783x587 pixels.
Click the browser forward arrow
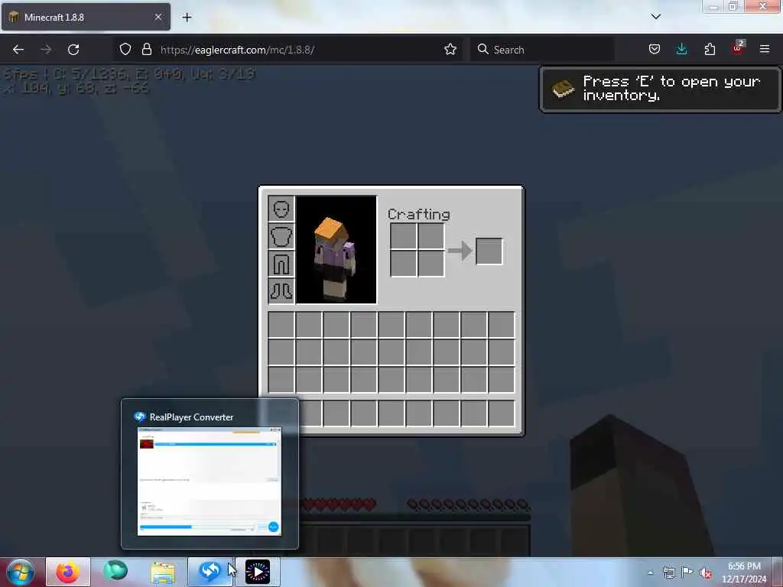click(x=46, y=50)
